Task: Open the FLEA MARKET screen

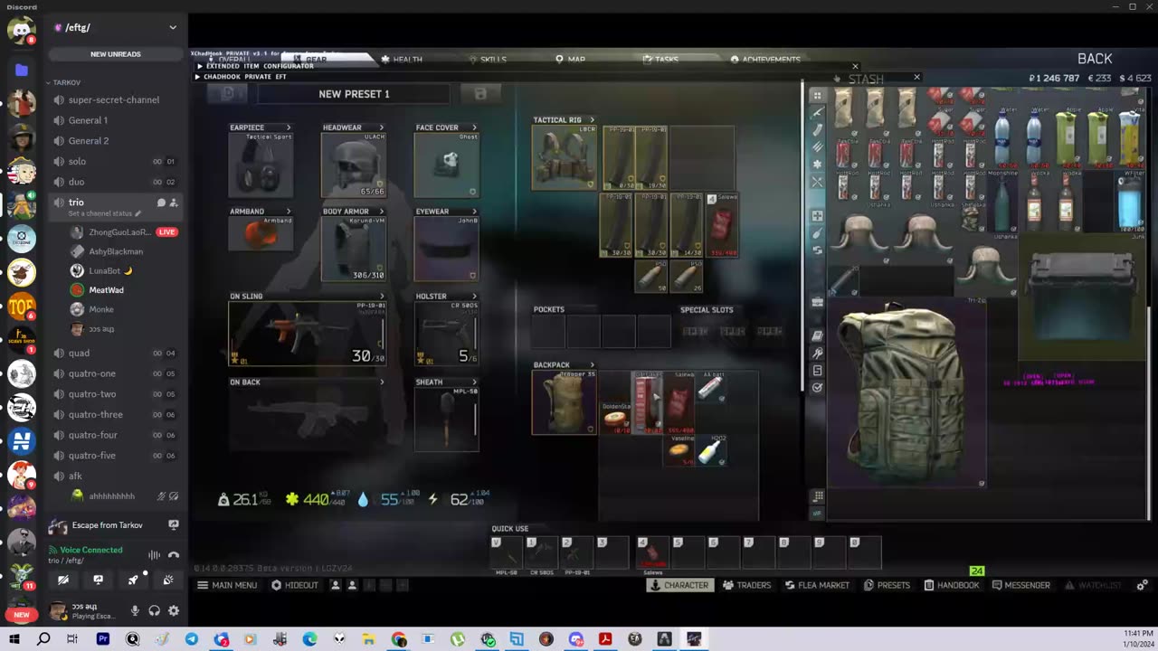Action: 817,585
